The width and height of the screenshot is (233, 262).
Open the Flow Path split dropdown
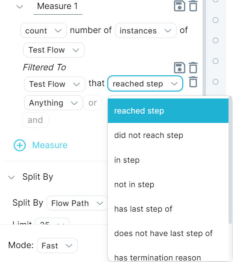coord(77,203)
